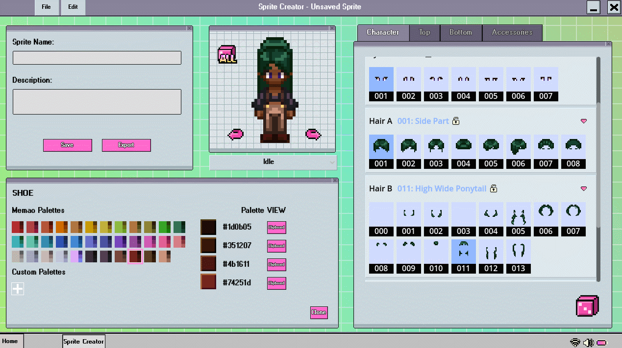Copy #351207 with Clipboard button
The width and height of the screenshot is (622, 348).
(276, 246)
